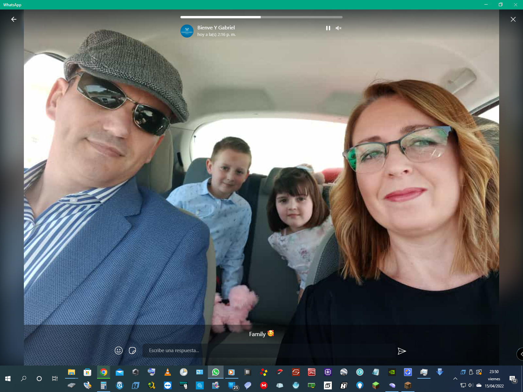Open Windows Action Center notifications
The image size is (523, 392).
[x=513, y=379]
